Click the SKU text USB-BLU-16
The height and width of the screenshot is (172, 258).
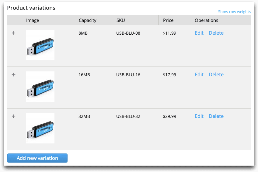pyautogui.click(x=128, y=75)
